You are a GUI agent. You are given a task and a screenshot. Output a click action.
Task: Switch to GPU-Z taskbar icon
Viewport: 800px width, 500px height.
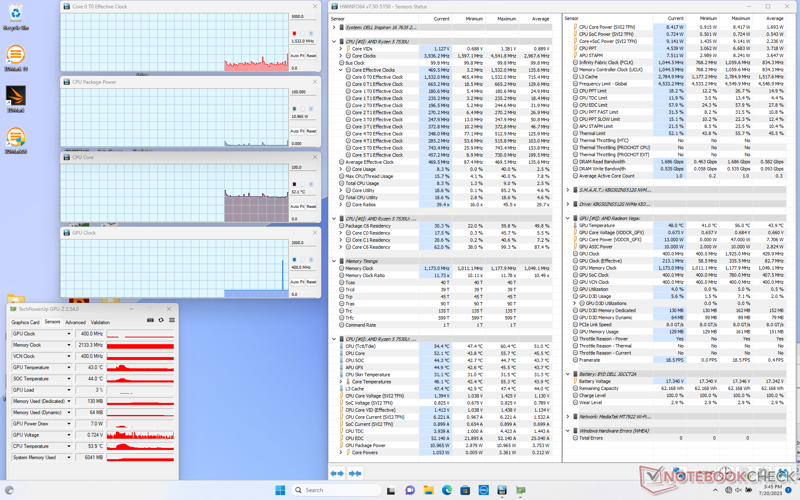[520, 490]
